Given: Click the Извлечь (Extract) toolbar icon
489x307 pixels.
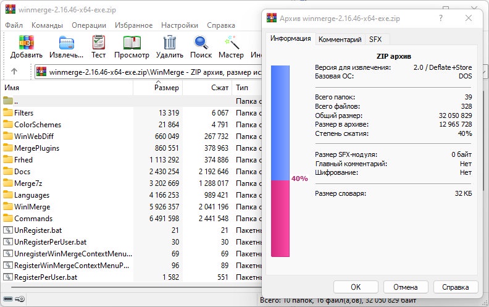Looking at the screenshot, I should pyautogui.click(x=67, y=43).
